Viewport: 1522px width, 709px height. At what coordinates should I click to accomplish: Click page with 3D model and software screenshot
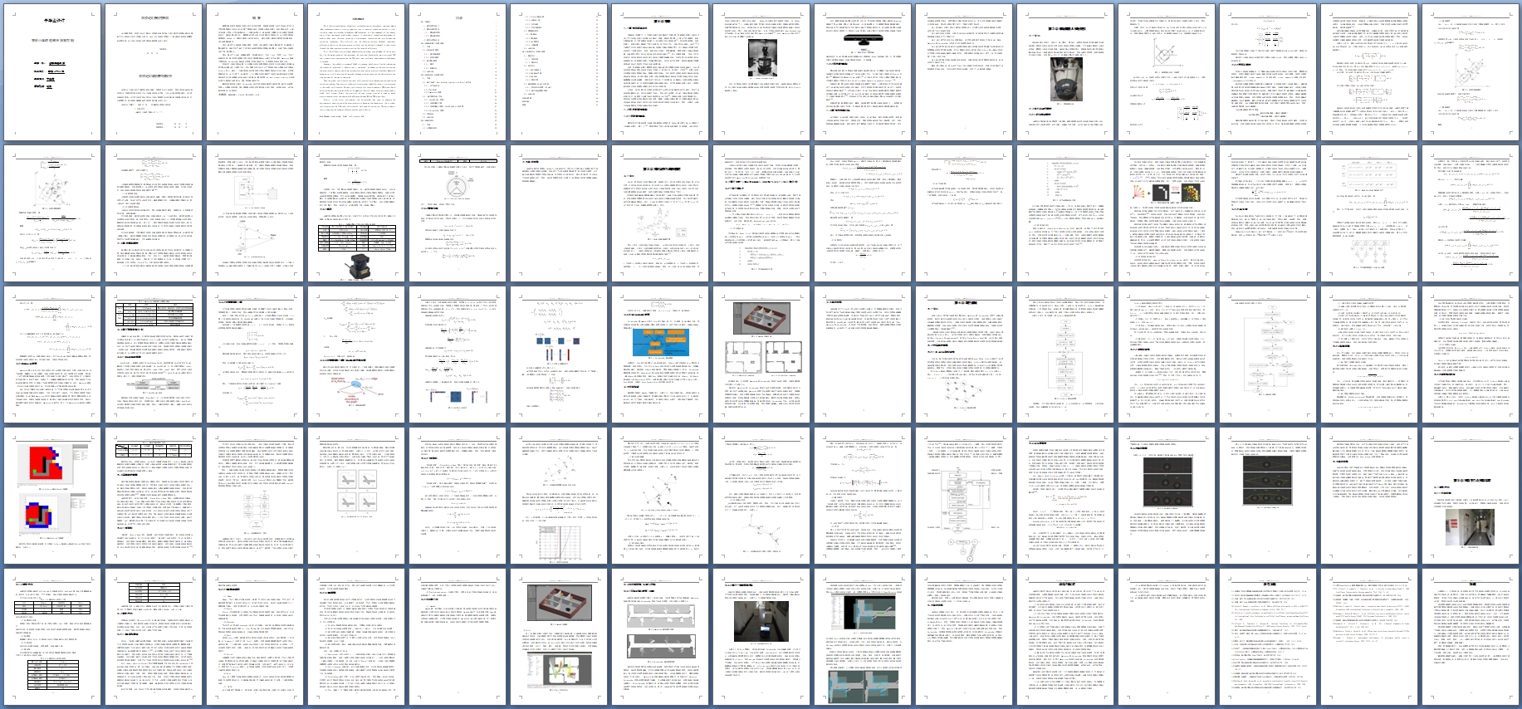(x=558, y=637)
